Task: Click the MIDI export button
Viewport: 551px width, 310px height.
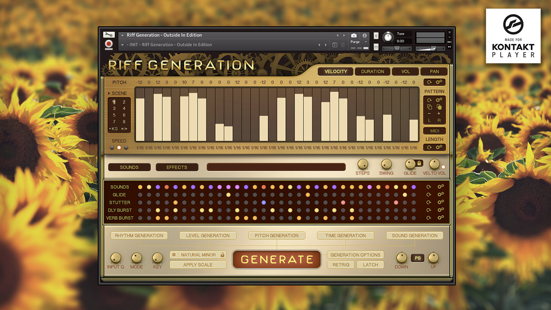Action: tap(434, 131)
